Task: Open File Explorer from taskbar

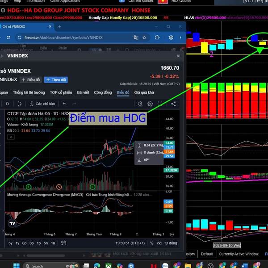Action: tap(188, 266)
